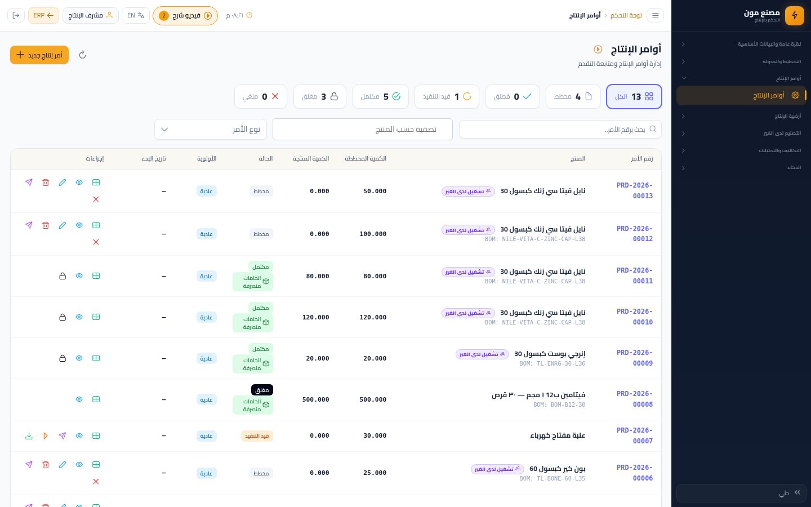The image size is (811, 507).
Task: Send order PRD-2026-00007 with paper plane icon
Action: tap(63, 436)
